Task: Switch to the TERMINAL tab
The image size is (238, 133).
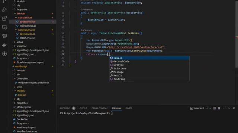Action: pos(117,108)
